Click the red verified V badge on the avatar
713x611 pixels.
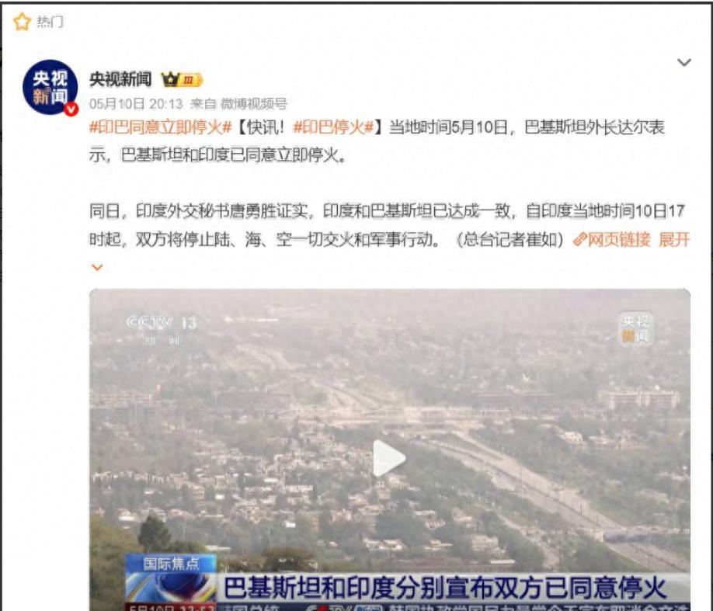[71, 109]
